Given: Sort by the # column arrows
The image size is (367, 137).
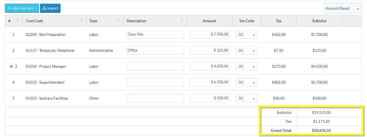Looking at the screenshot, I should 18,21.
